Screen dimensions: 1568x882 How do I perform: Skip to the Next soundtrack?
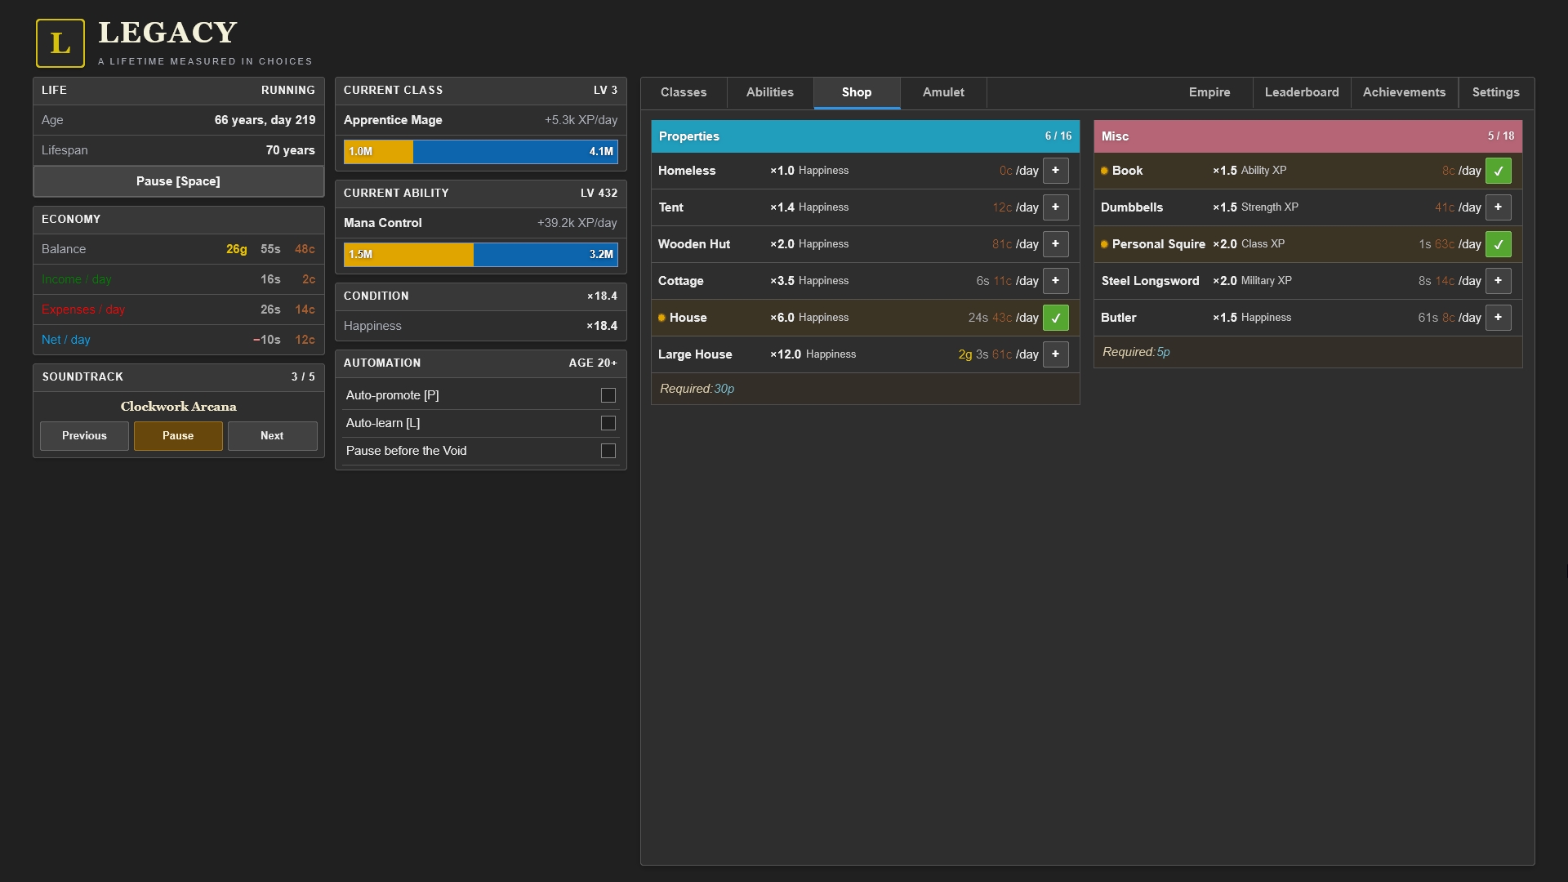272,436
